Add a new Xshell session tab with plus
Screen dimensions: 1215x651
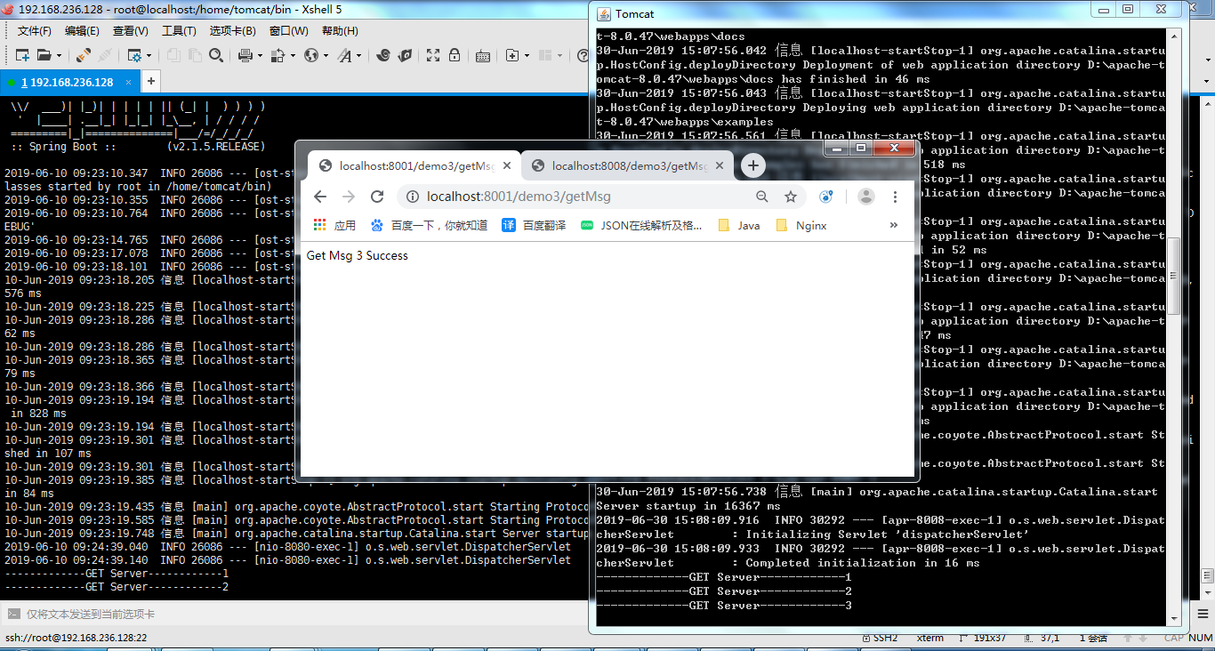[x=150, y=82]
